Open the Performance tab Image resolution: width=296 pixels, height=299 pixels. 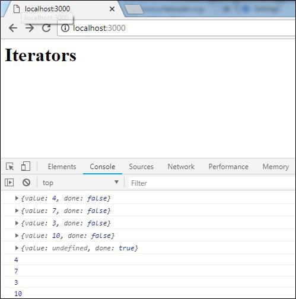[x=228, y=167]
